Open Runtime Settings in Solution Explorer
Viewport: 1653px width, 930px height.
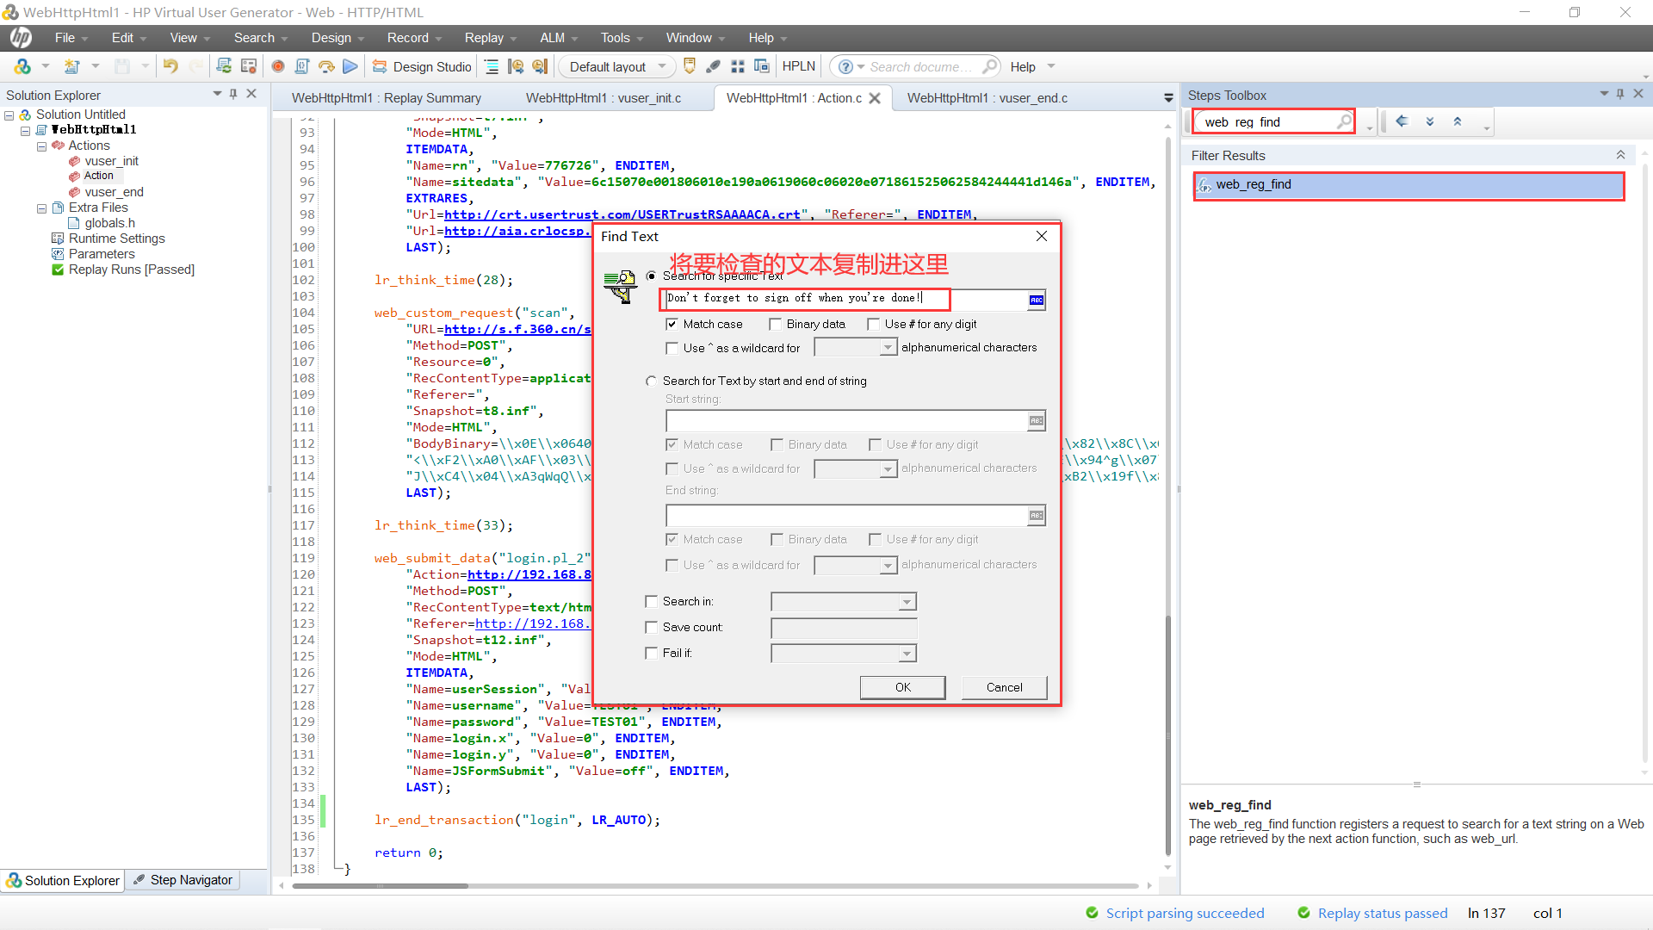(116, 239)
